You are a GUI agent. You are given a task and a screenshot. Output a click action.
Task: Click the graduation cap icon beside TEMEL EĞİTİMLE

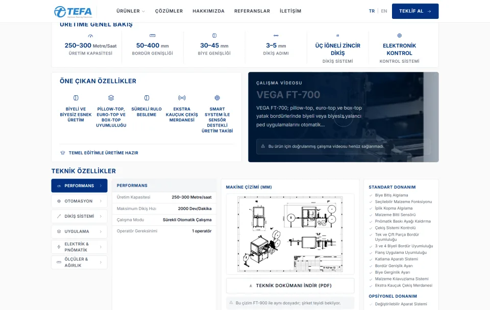pyautogui.click(x=62, y=153)
